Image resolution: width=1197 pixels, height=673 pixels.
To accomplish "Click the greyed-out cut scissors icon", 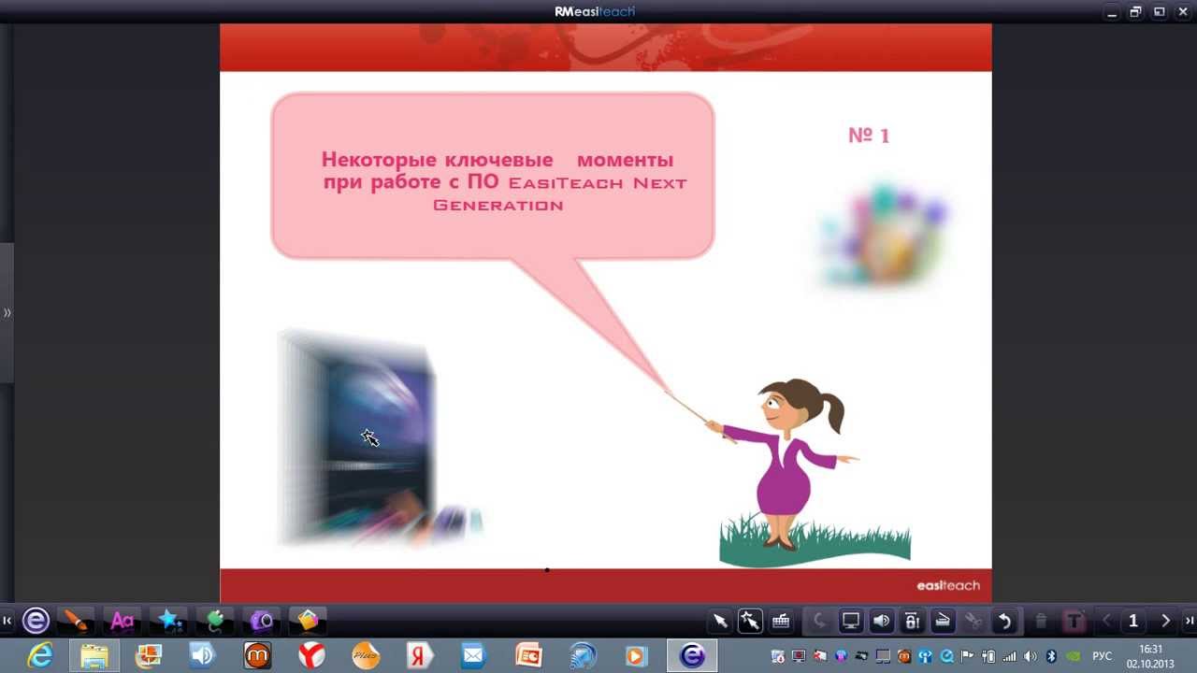I will (973, 621).
